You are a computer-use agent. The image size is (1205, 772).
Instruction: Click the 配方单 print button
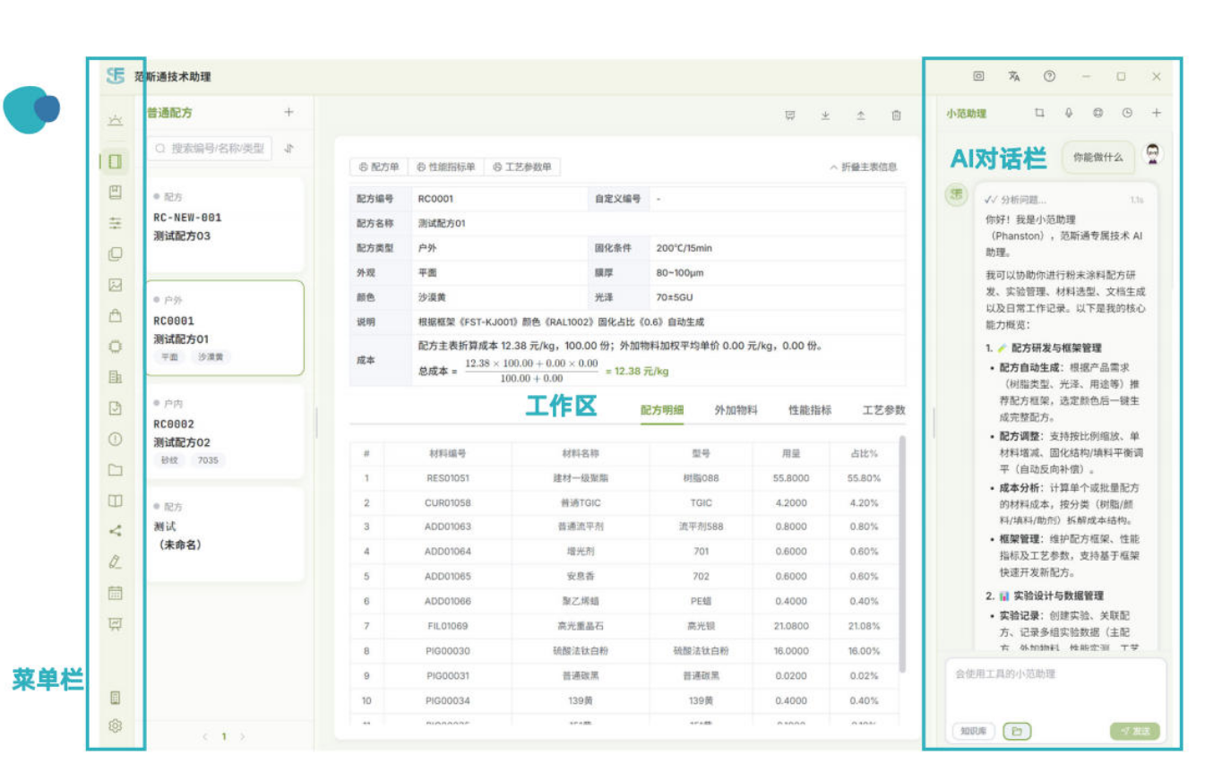click(x=379, y=167)
